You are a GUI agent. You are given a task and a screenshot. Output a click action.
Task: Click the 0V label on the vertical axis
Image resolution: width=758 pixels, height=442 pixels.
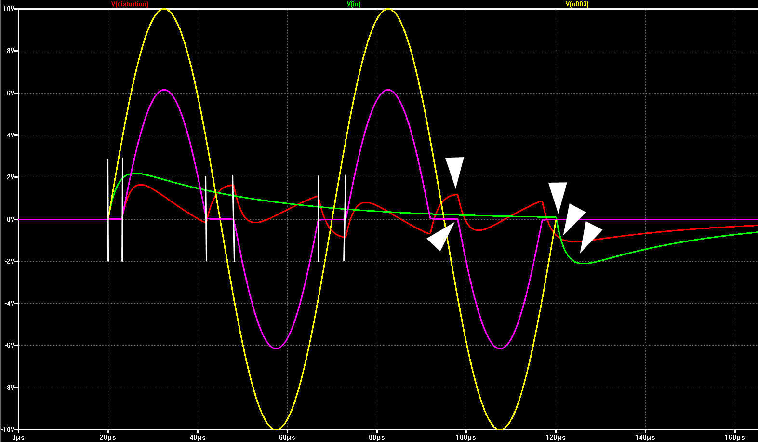[x=10, y=219]
